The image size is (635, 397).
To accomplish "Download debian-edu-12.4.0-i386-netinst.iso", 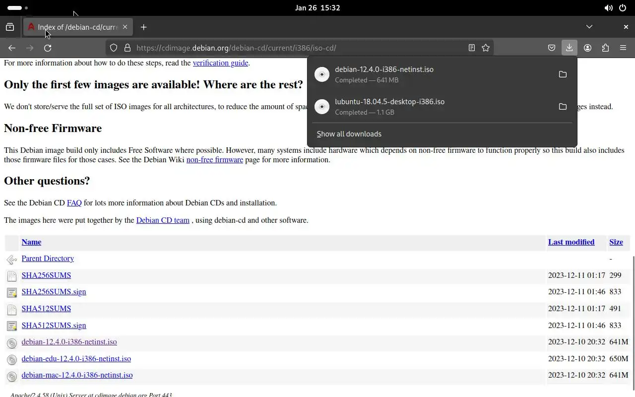I will pyautogui.click(x=76, y=359).
